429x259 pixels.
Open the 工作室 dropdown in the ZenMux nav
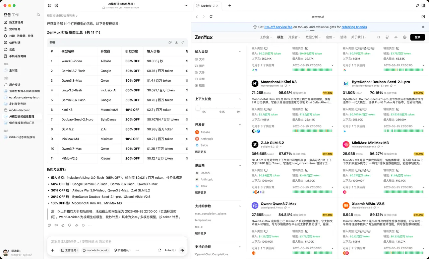(x=266, y=37)
